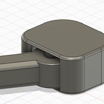Select the box's right vertical side face

93,71
